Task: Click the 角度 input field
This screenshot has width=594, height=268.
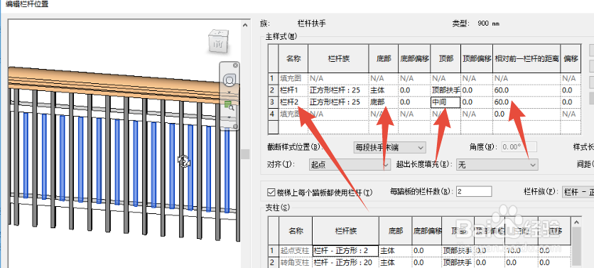Action: (x=519, y=147)
